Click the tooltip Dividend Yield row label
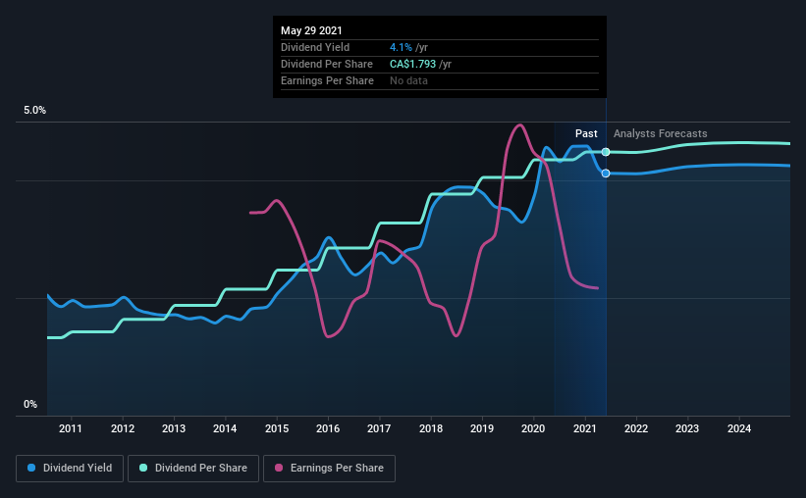 point(315,47)
